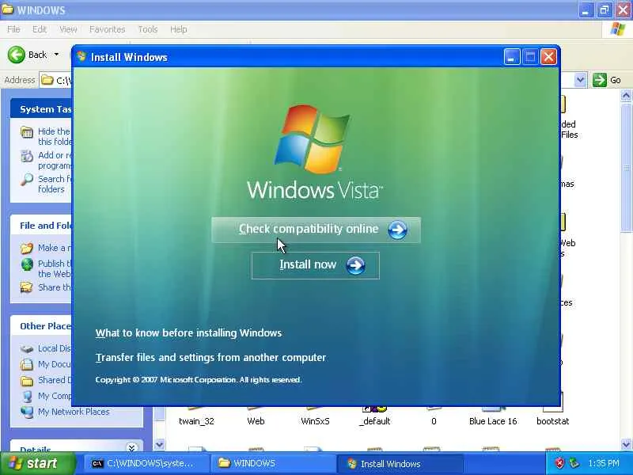633x475 pixels.
Task: Open the Edit menu in WINDOWS explorer
Action: tap(39, 29)
